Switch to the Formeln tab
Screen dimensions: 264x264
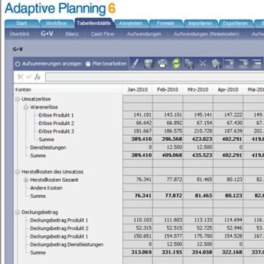(166, 23)
